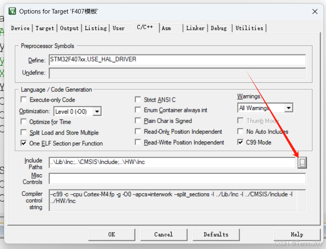Screen dimensions: 326x249
Task: Switch to the Device tab
Action: [20, 28]
